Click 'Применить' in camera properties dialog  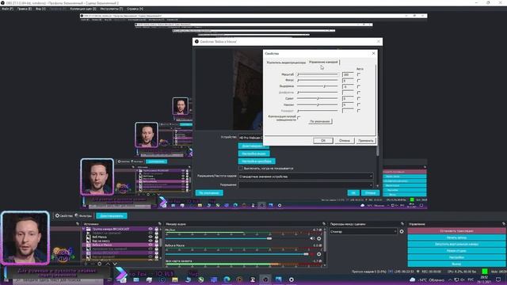[x=366, y=141]
